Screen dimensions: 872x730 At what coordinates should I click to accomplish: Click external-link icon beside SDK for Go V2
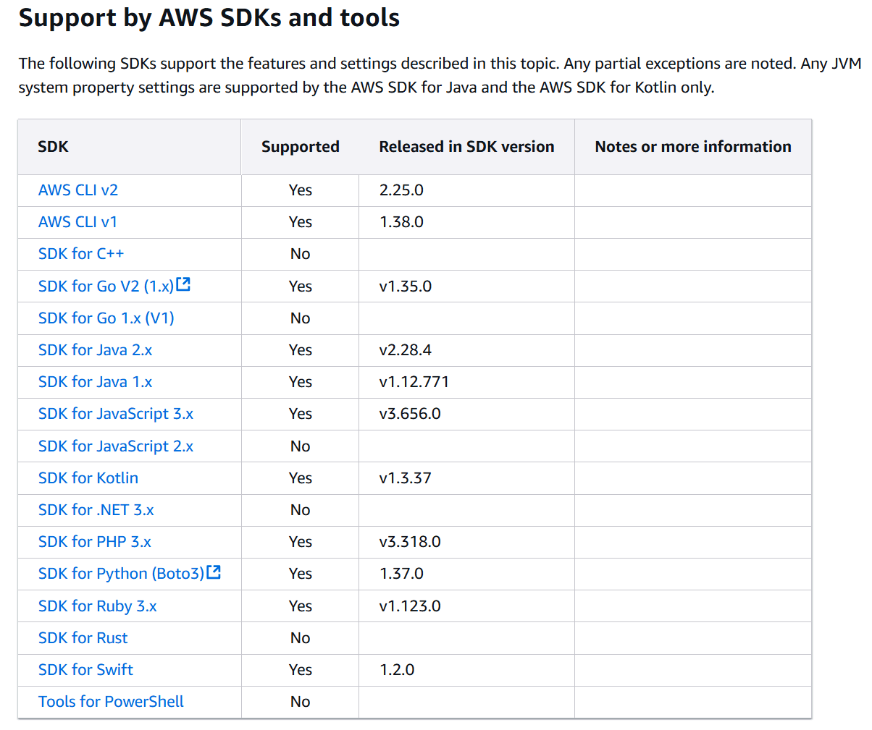pyautogui.click(x=183, y=285)
